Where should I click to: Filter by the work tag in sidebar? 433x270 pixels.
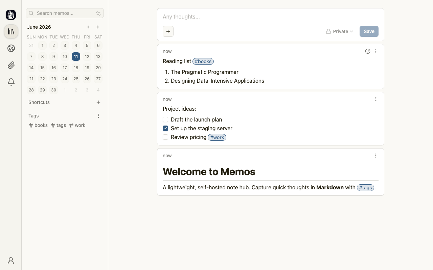point(77,125)
